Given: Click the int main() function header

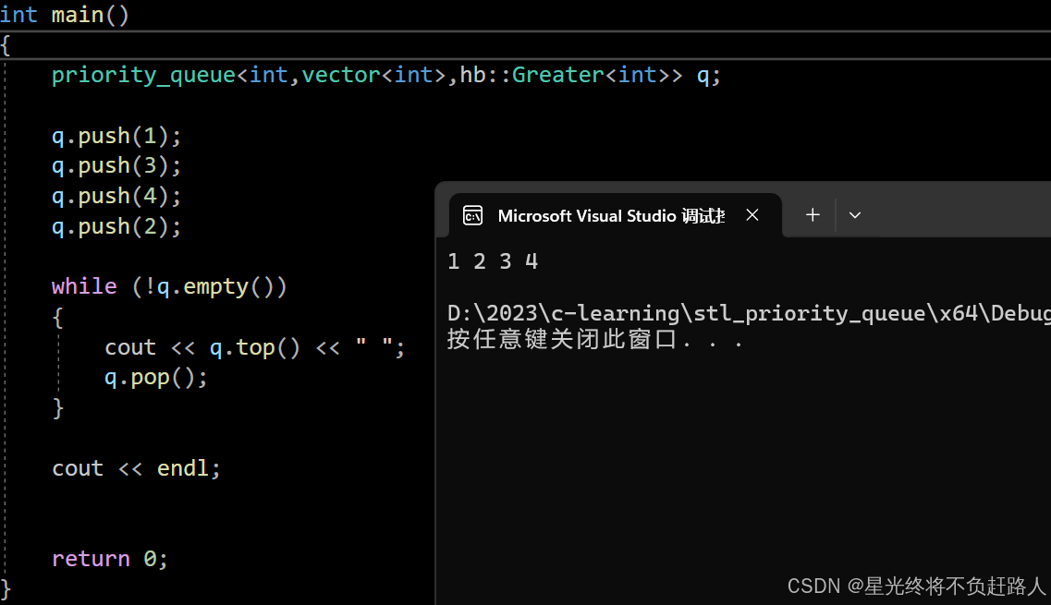Looking at the screenshot, I should tap(65, 15).
